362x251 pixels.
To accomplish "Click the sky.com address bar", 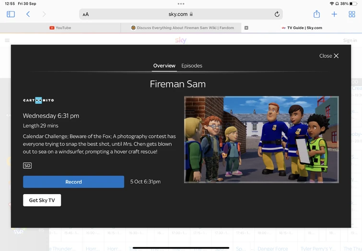I will click(x=181, y=14).
